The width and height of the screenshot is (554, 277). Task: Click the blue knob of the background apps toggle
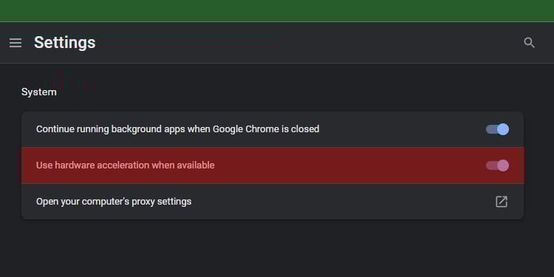coord(503,129)
